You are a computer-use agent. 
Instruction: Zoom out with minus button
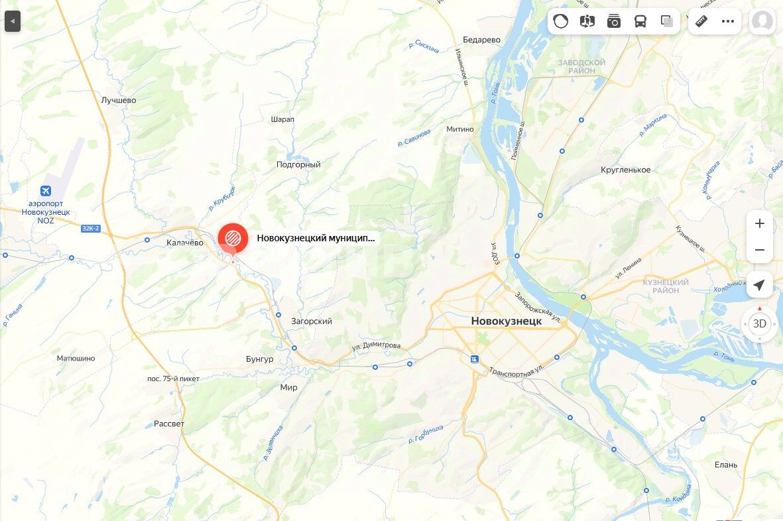tap(760, 249)
